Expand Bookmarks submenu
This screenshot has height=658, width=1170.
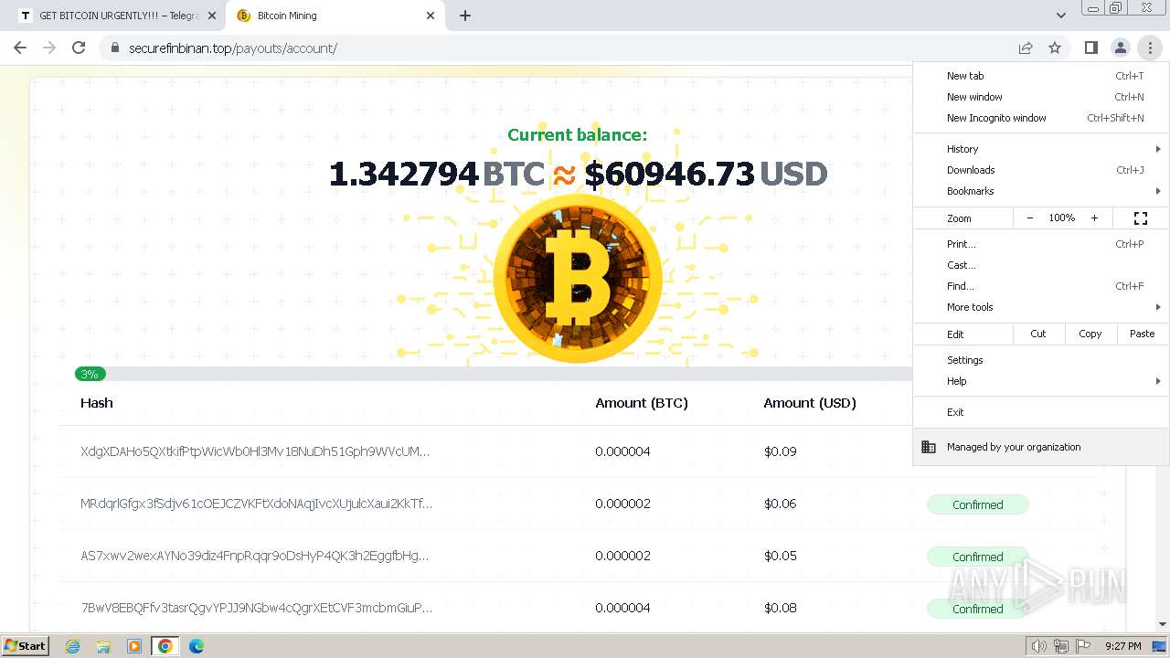(1041, 191)
